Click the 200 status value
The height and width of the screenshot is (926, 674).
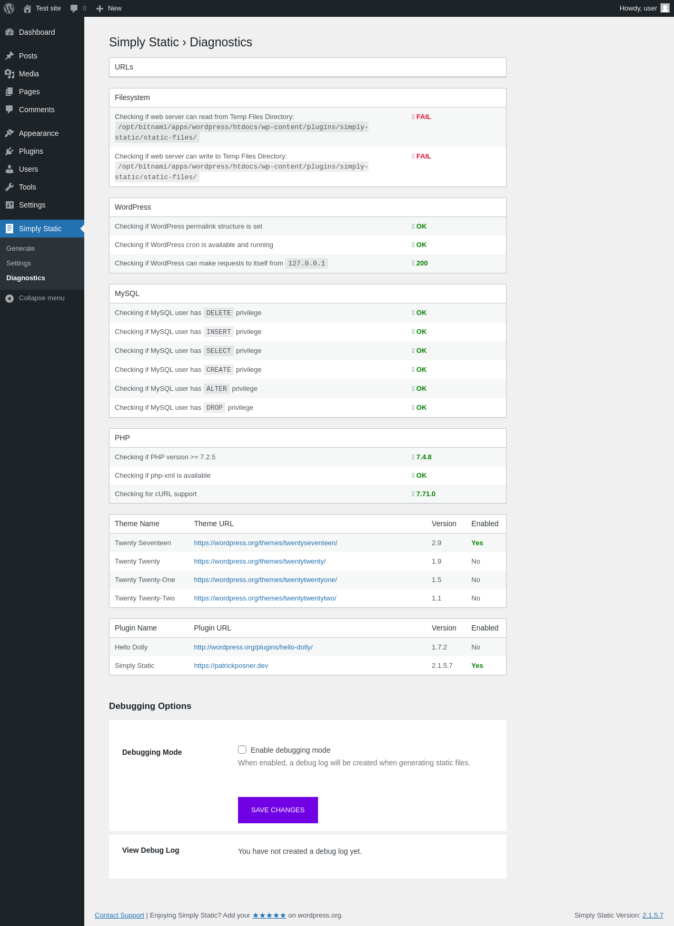click(x=420, y=263)
